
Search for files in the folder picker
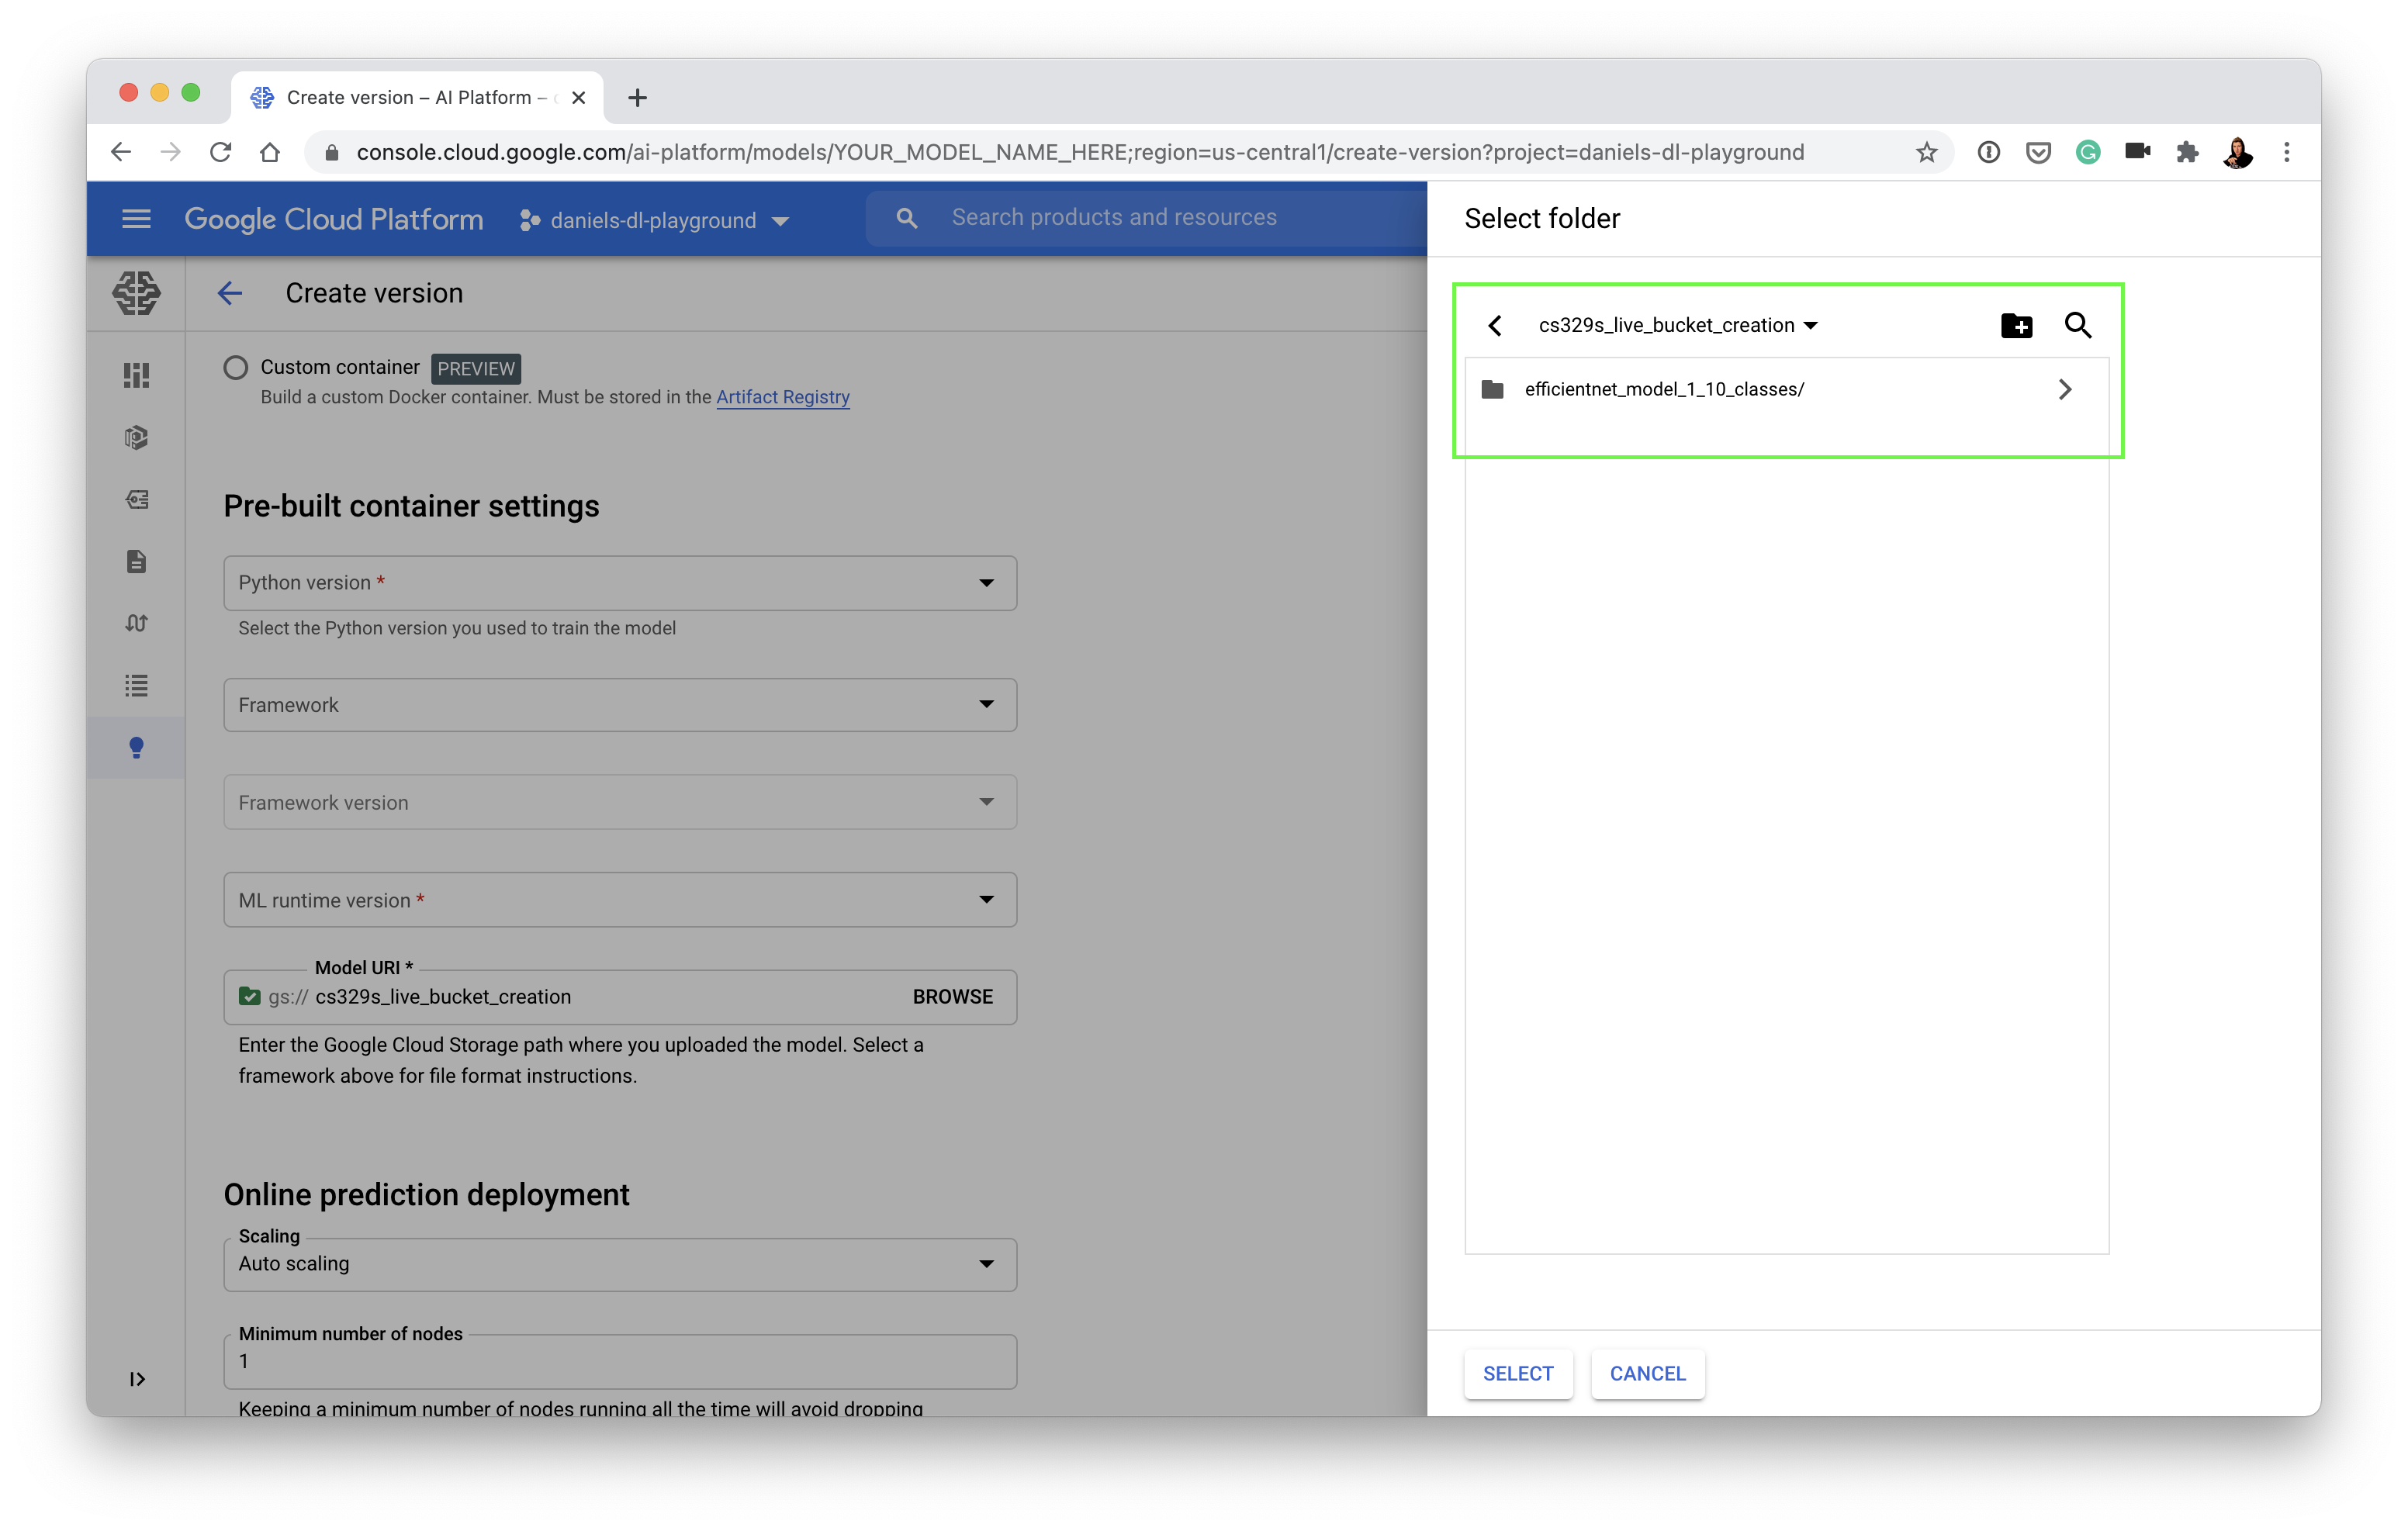click(x=2079, y=325)
